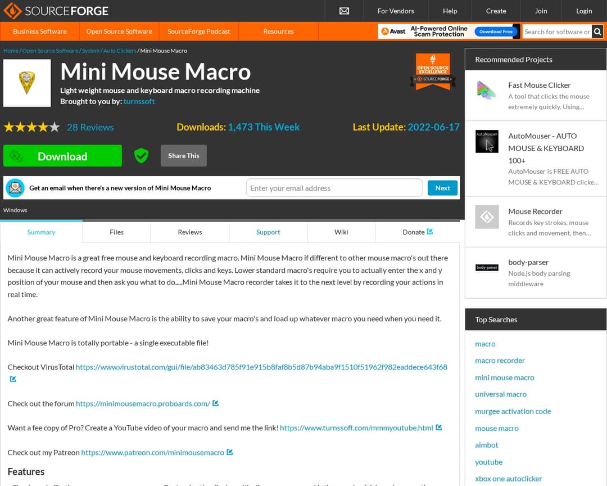Viewport: 607px width, 486px height.
Task: Click the Share This button
Action: click(183, 156)
